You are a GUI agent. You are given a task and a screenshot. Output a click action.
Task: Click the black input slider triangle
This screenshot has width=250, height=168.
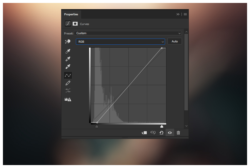click(x=97, y=127)
